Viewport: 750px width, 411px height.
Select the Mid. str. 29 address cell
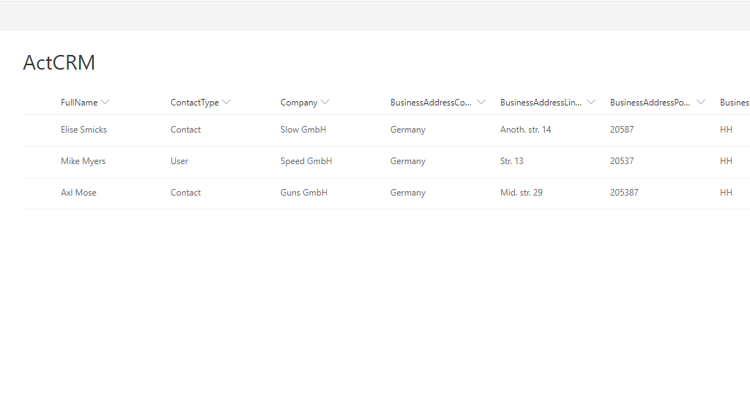click(521, 193)
